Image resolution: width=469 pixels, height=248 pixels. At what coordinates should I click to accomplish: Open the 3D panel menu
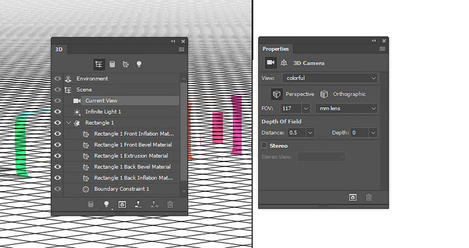coord(182,49)
